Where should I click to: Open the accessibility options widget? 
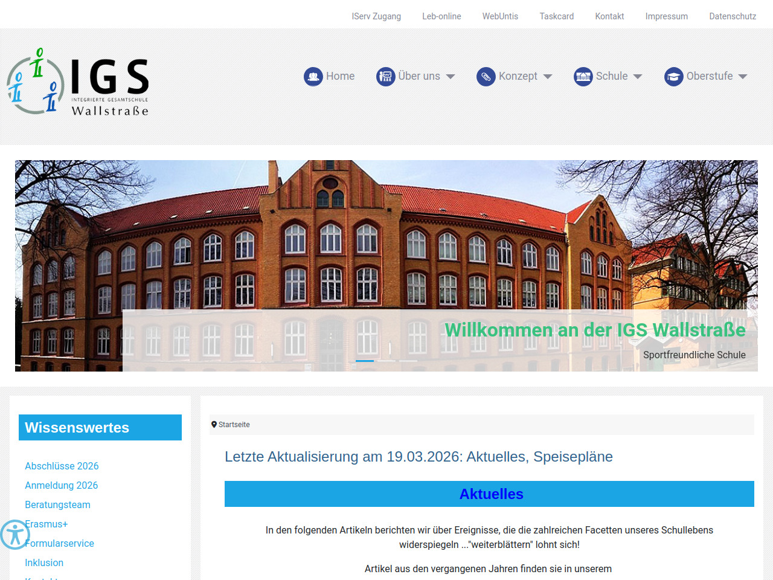14,534
